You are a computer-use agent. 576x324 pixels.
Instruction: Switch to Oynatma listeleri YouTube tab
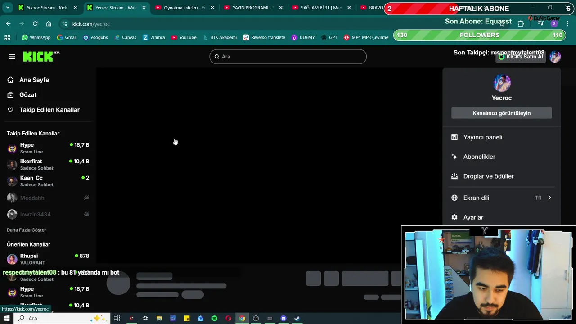point(184,8)
